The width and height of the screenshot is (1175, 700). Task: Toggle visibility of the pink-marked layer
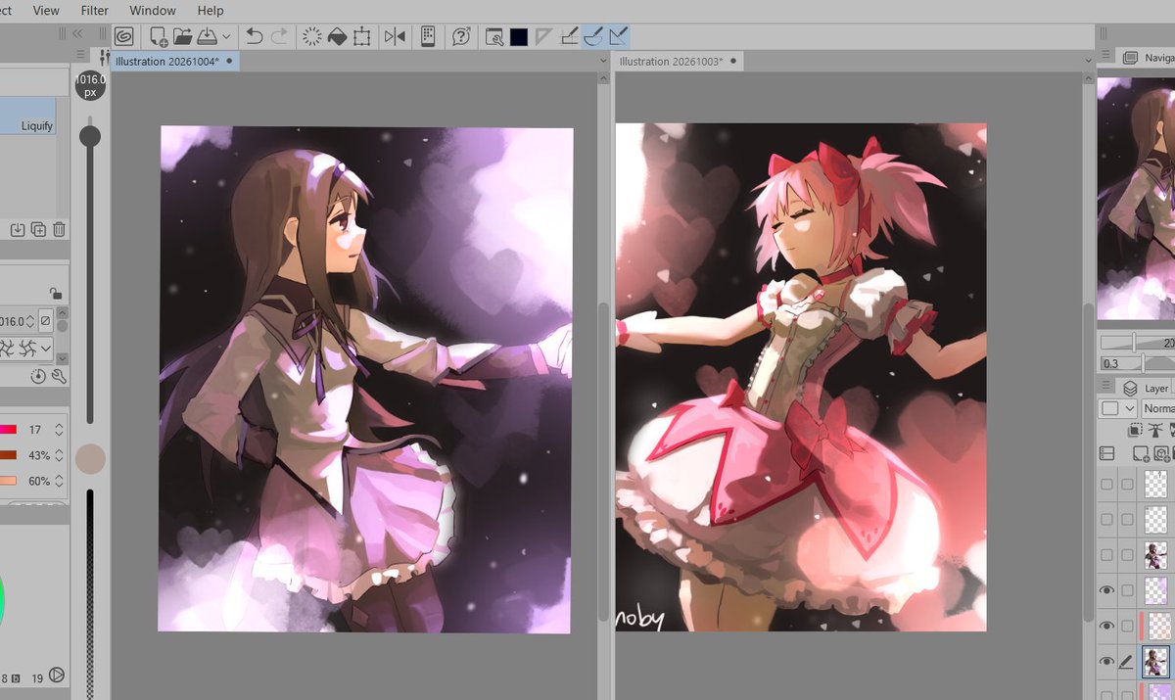click(1107, 626)
